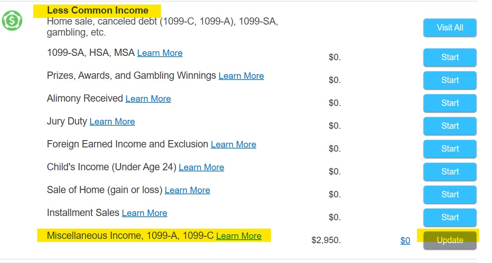This screenshot has height=263, width=492.
Task: Start the Installment Sales section
Action: [x=450, y=218]
